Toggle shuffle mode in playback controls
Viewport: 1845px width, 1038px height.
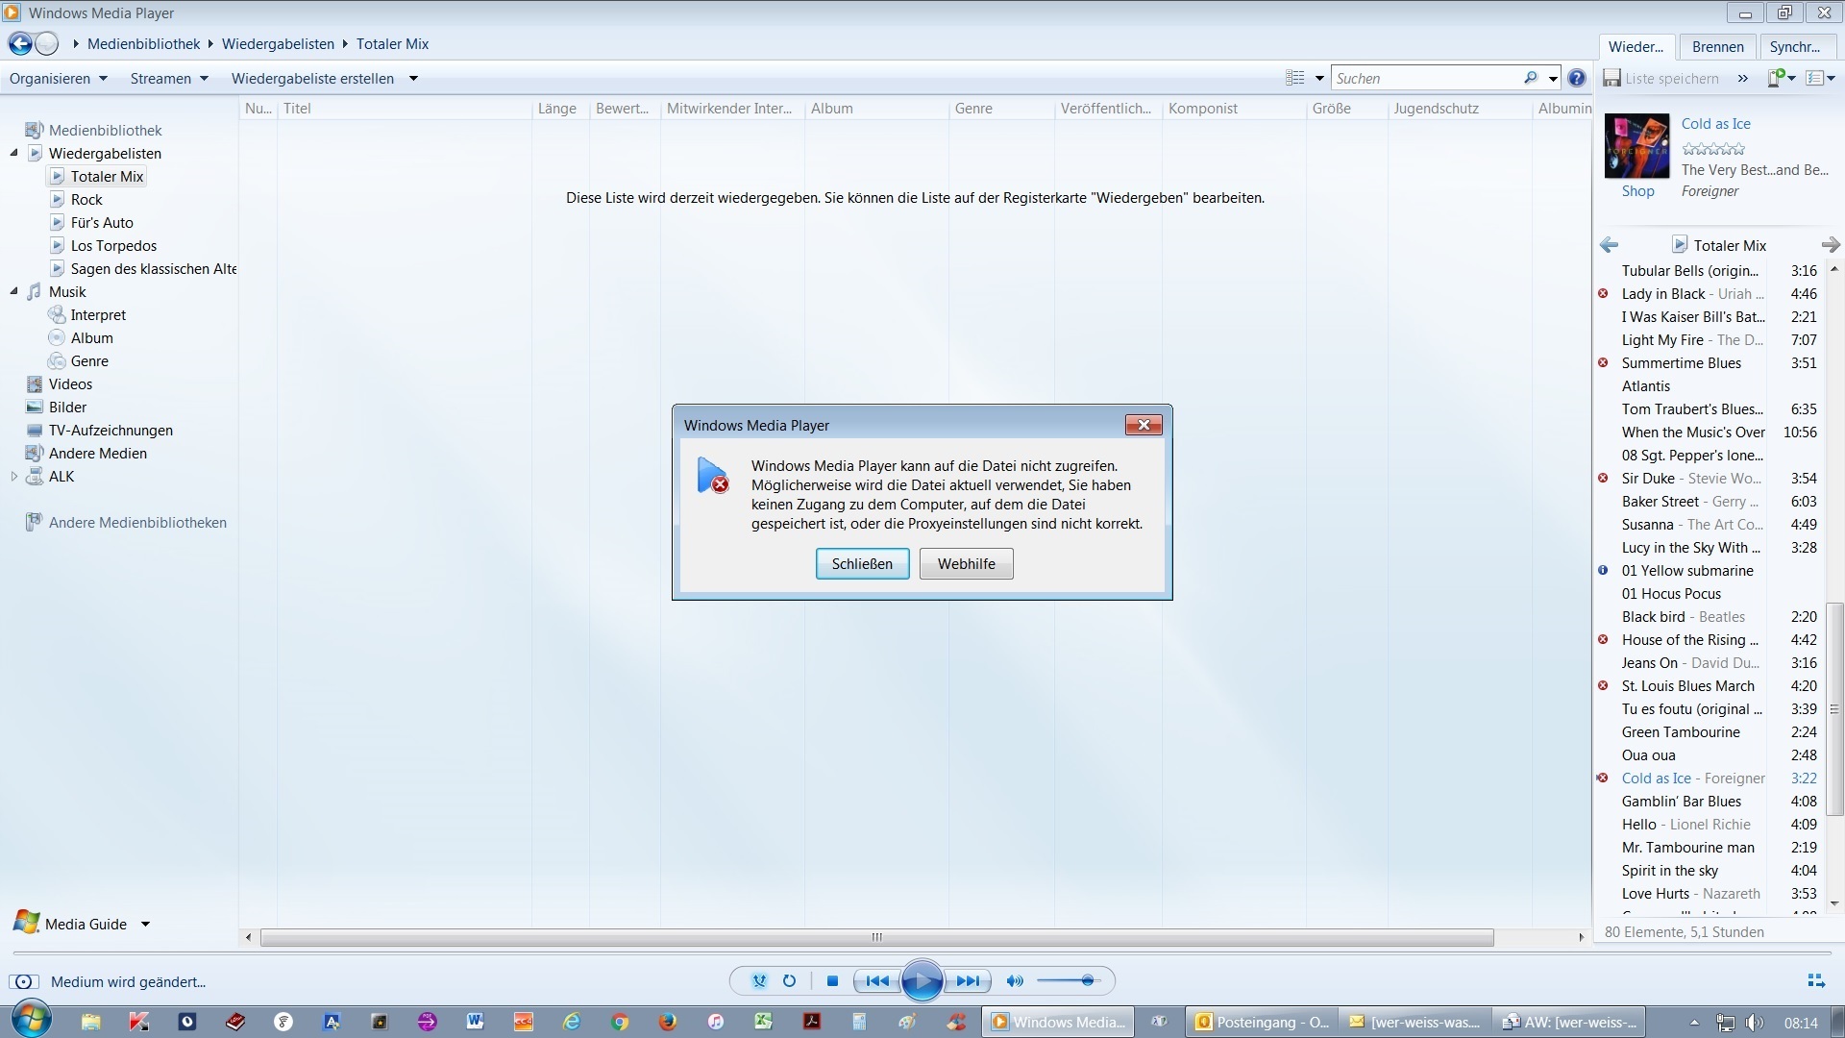click(x=759, y=981)
